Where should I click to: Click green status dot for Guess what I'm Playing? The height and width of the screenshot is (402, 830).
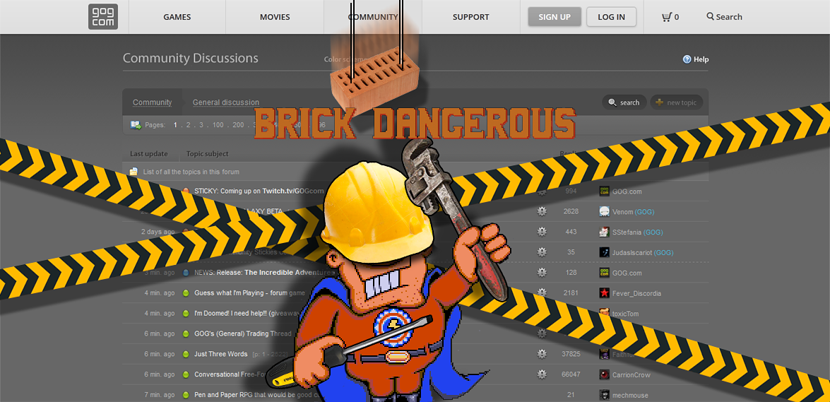point(186,293)
